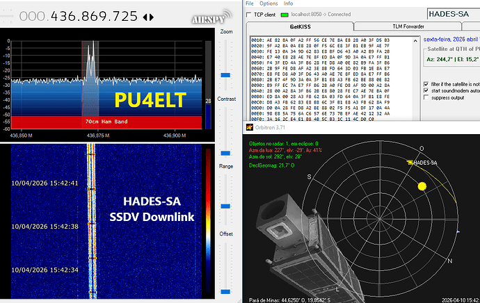Click the Orbitron app icon in title bar
The image size is (480, 303).
248,129
